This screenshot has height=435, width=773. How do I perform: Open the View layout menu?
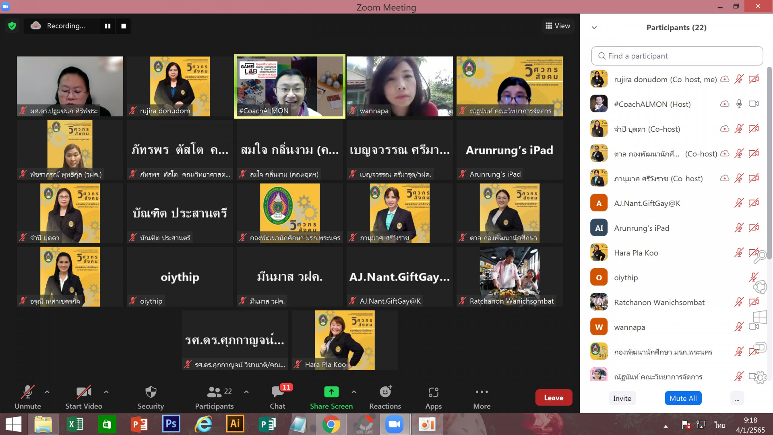pos(558,26)
